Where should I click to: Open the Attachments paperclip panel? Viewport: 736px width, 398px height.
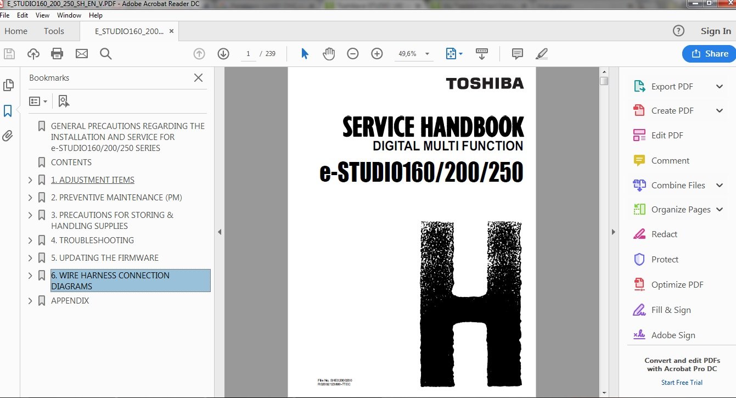8,136
